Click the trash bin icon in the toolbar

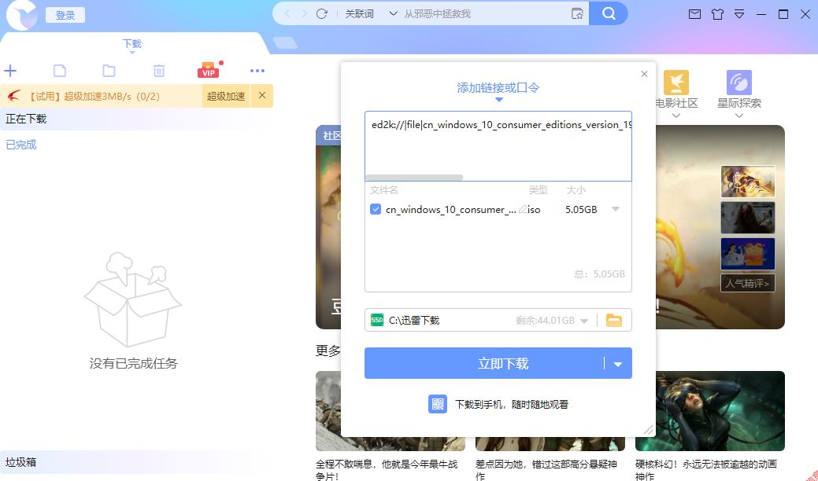point(159,70)
